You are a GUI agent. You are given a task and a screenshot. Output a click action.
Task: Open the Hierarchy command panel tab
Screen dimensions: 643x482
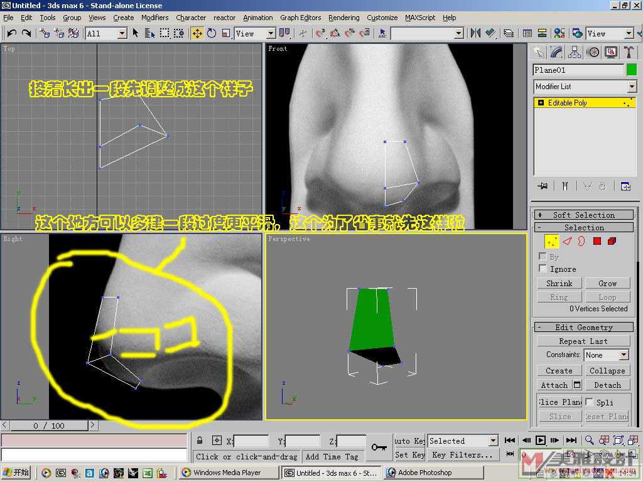click(x=574, y=52)
